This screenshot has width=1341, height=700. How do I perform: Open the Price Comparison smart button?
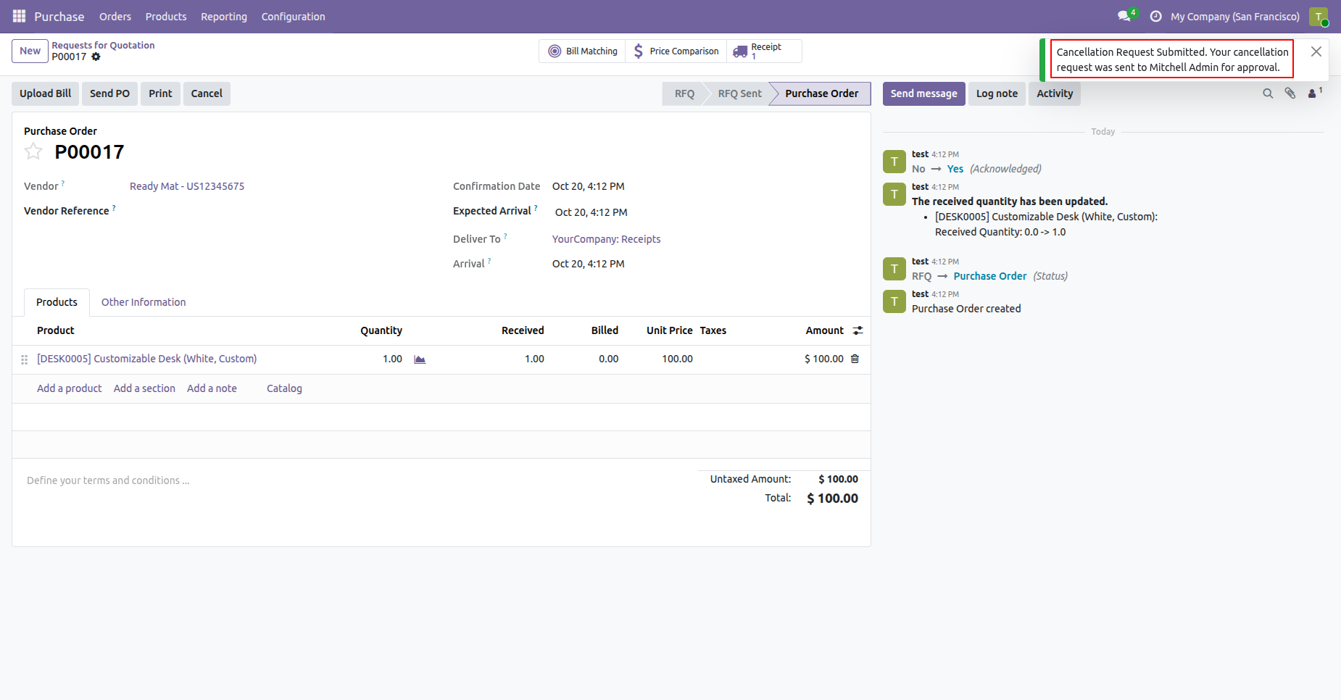click(x=676, y=51)
